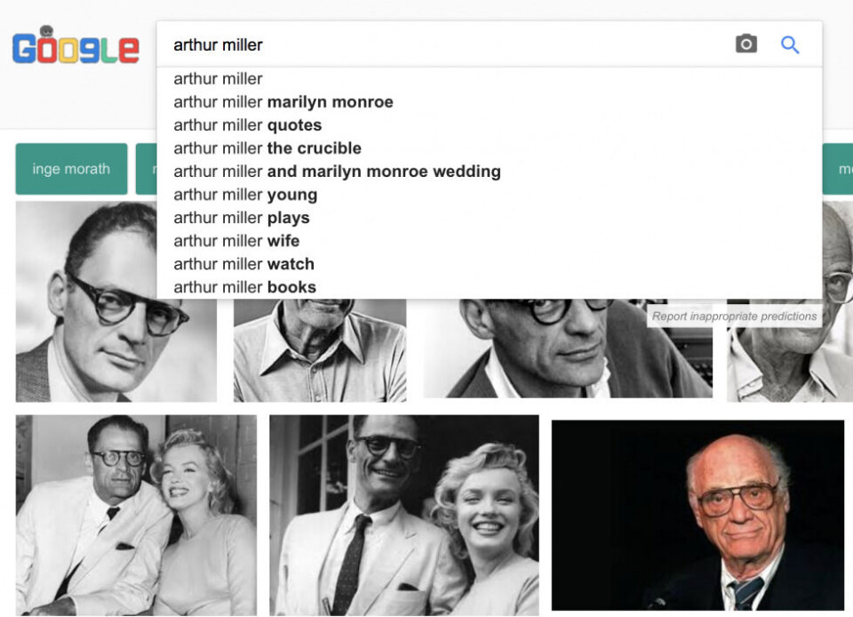The height and width of the screenshot is (617, 853).
Task: Choose arthur miller the crucible suggestion
Action: pyautogui.click(x=490, y=148)
